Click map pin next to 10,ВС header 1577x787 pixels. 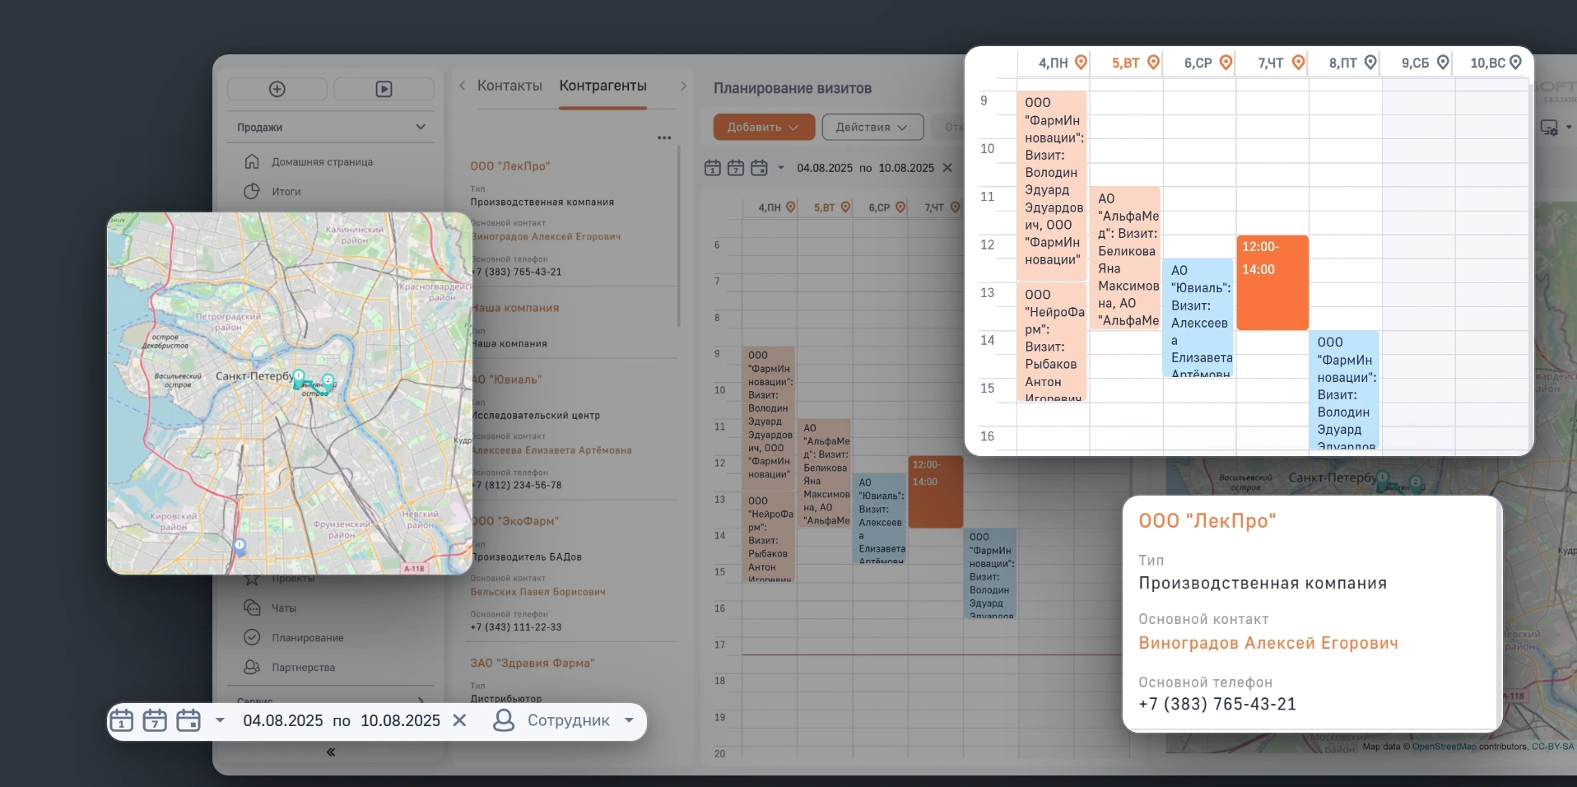pos(1515,63)
